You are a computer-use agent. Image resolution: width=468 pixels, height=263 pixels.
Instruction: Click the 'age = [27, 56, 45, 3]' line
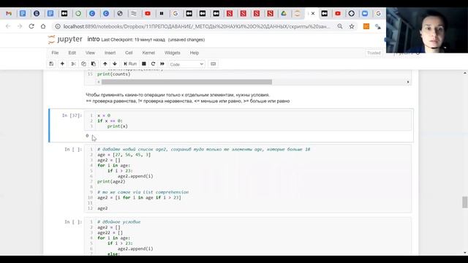click(x=124, y=154)
